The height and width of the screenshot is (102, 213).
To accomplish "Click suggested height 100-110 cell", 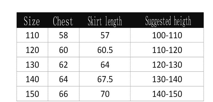I will (x=167, y=35).
